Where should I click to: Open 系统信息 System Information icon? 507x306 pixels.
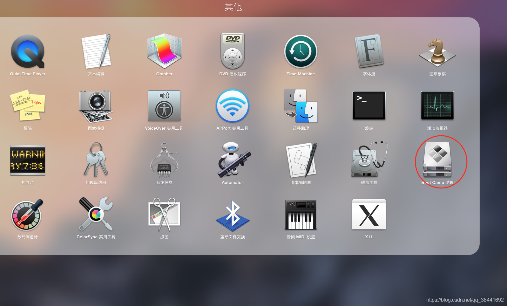[164, 160]
